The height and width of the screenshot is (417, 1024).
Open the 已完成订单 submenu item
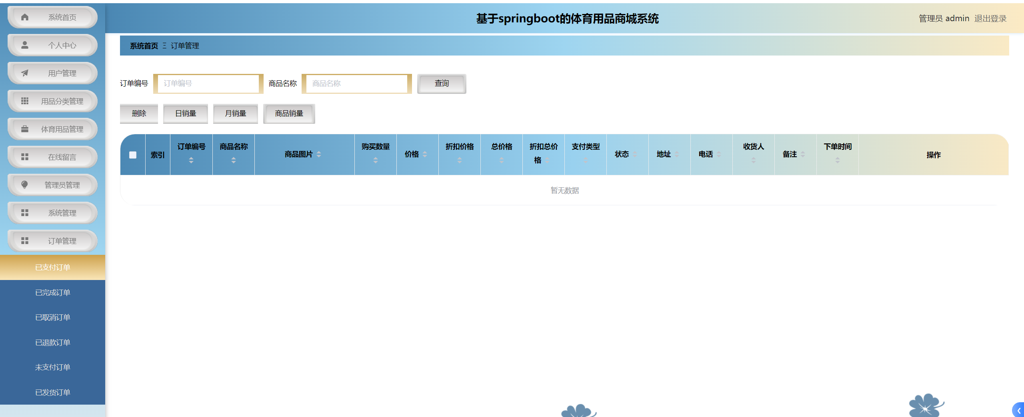52,292
